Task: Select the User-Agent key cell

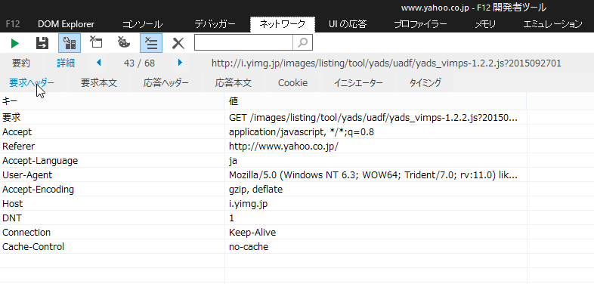Action: point(112,175)
